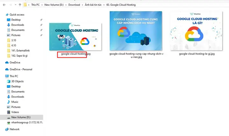229x136 pixels.
Task: Open the recent locations dropdown arrow
Action: coord(16,5)
